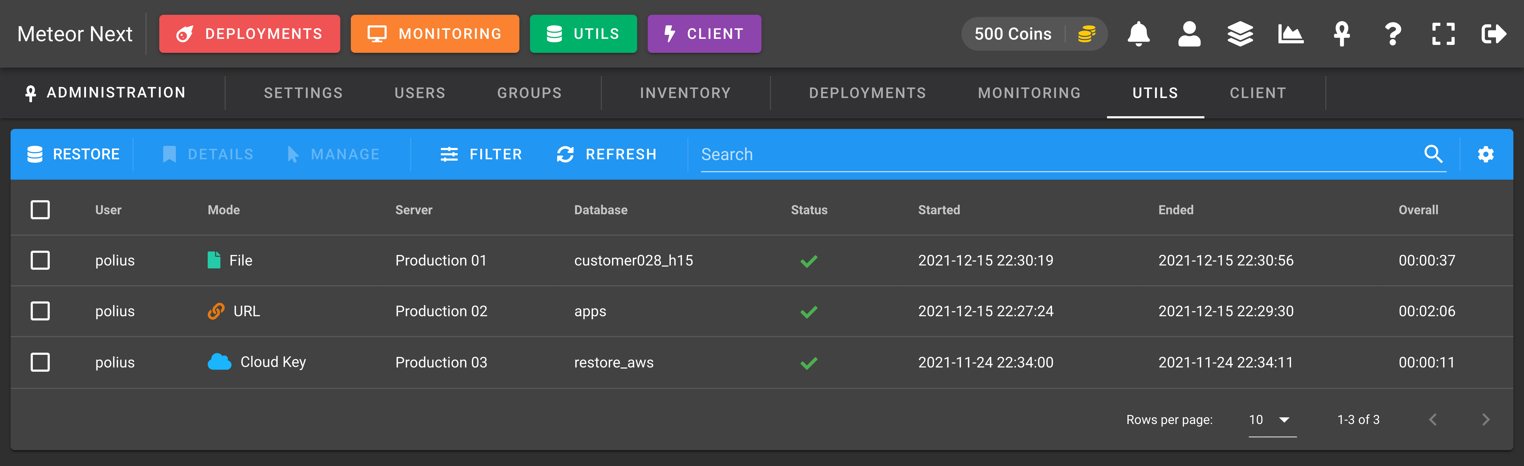
Task: Go to the previous table page arrow
Action: coord(1433,419)
